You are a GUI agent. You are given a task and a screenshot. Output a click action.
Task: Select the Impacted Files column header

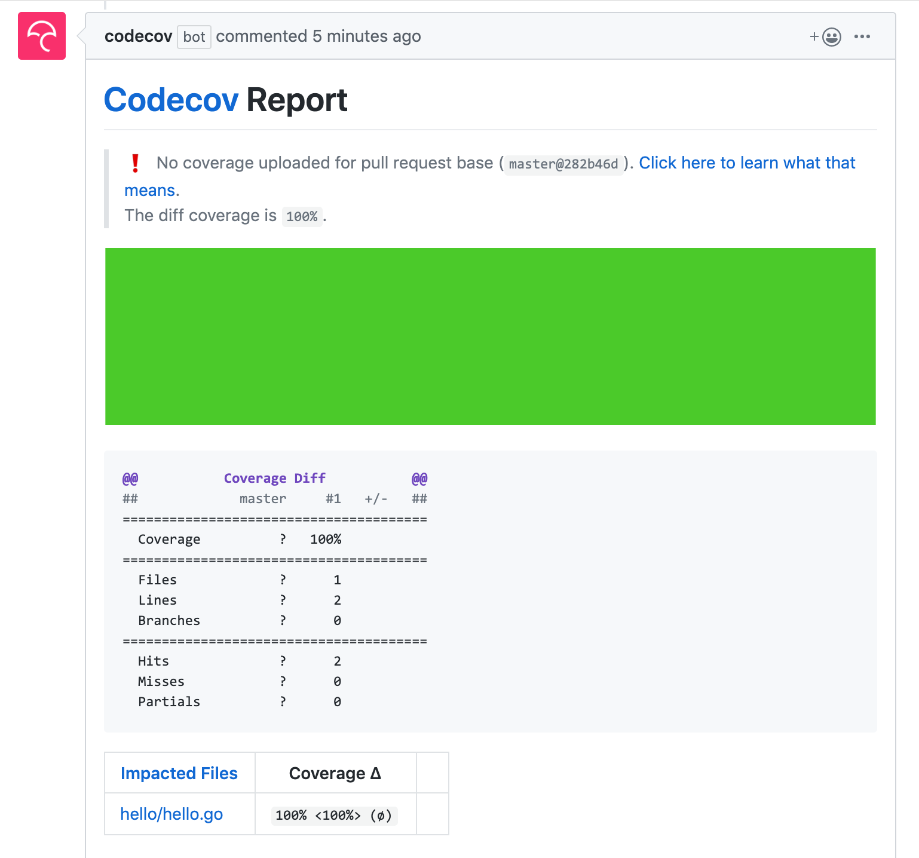pos(179,773)
